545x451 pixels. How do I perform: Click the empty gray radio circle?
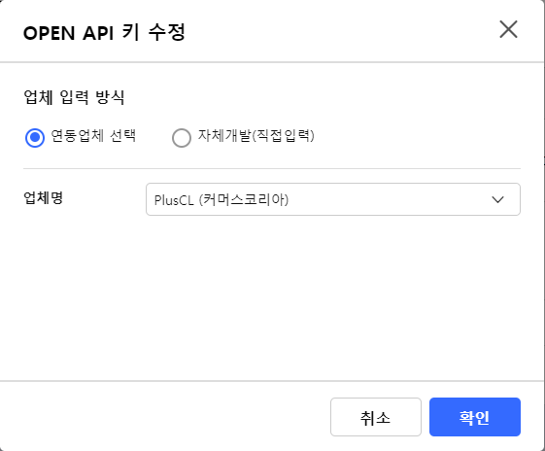click(182, 138)
